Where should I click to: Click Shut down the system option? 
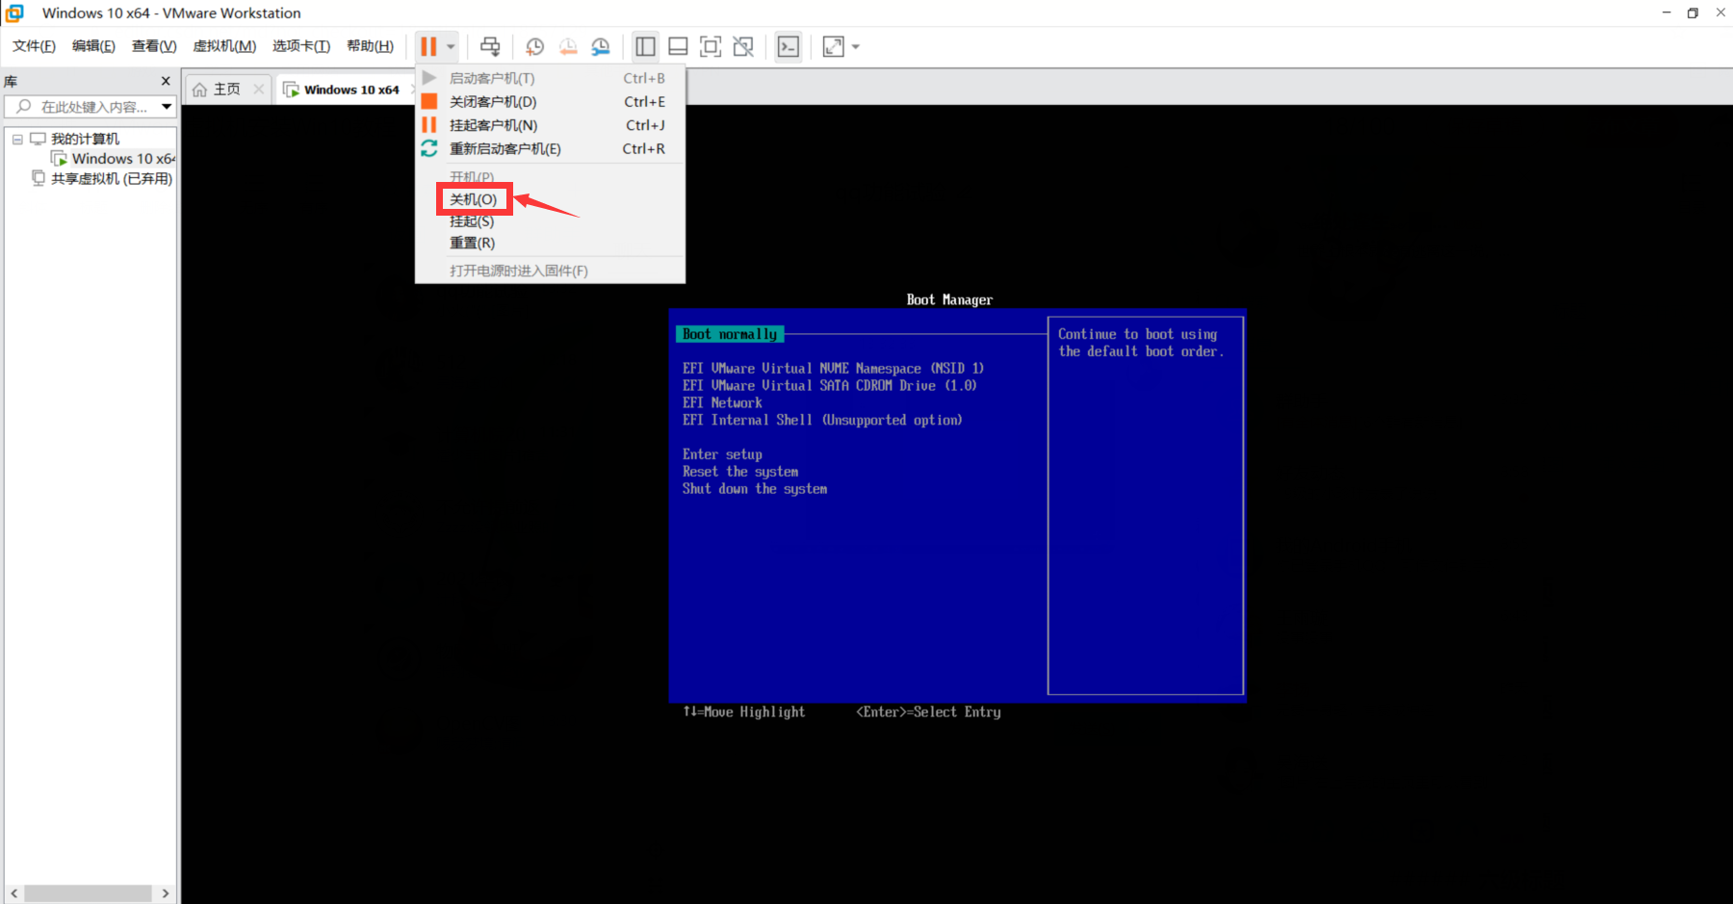tap(755, 489)
